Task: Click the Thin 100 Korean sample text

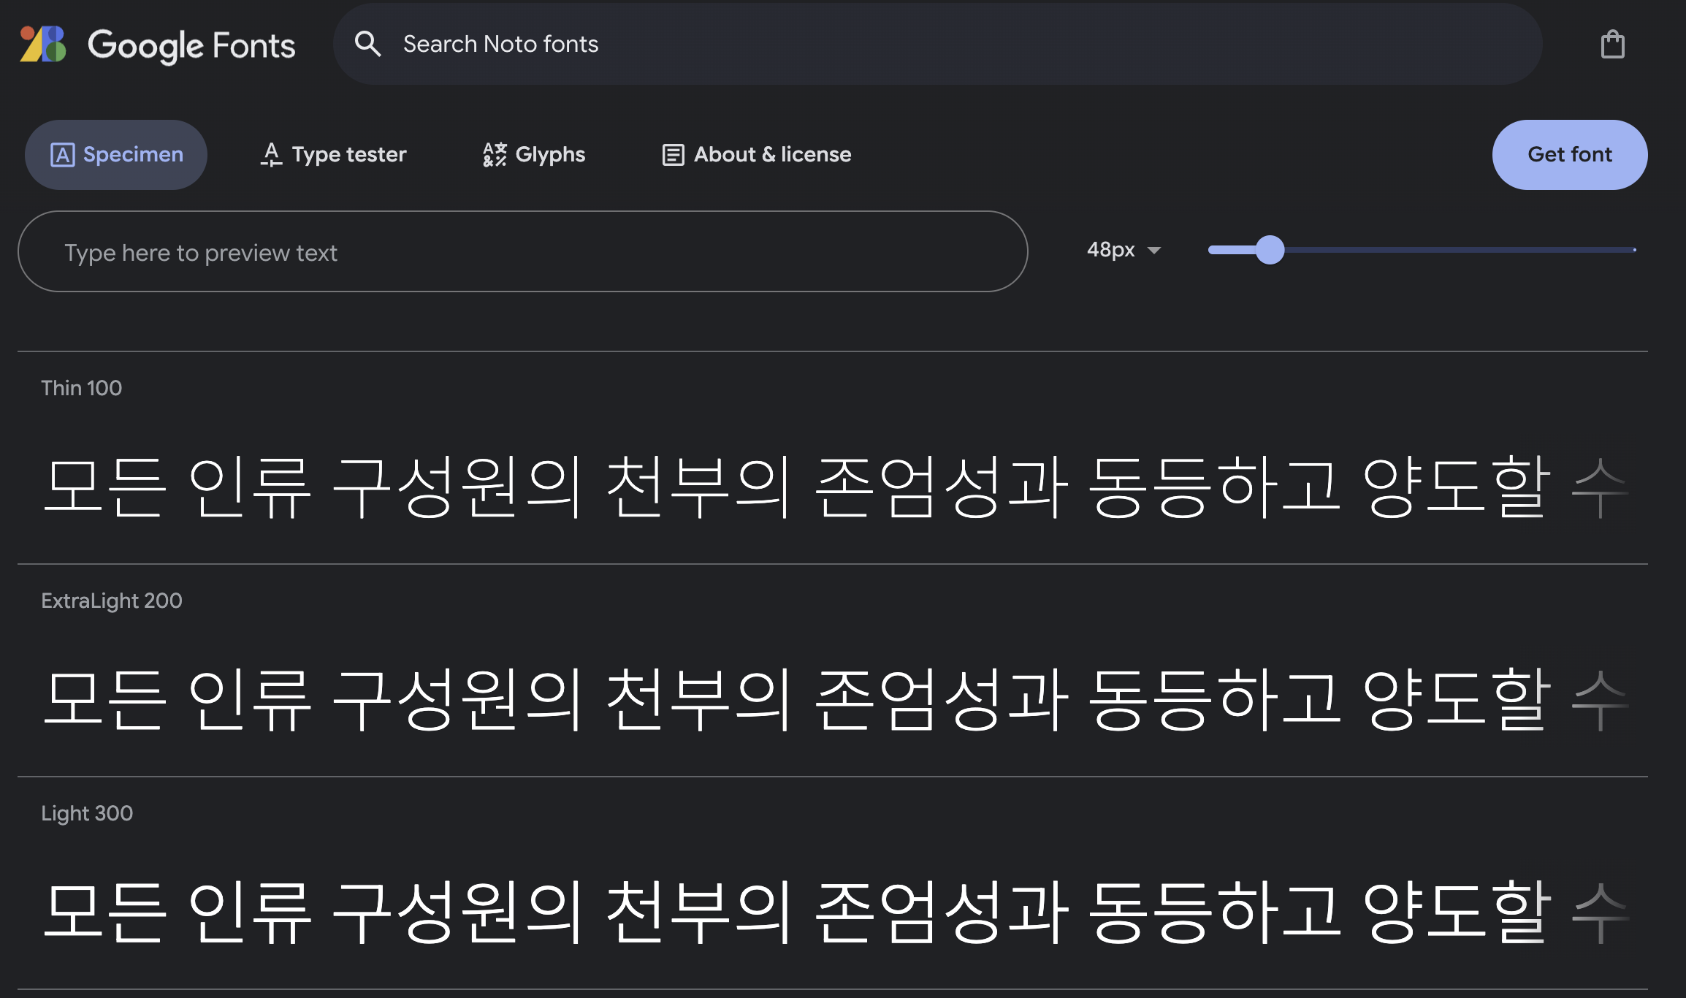Action: [x=835, y=487]
